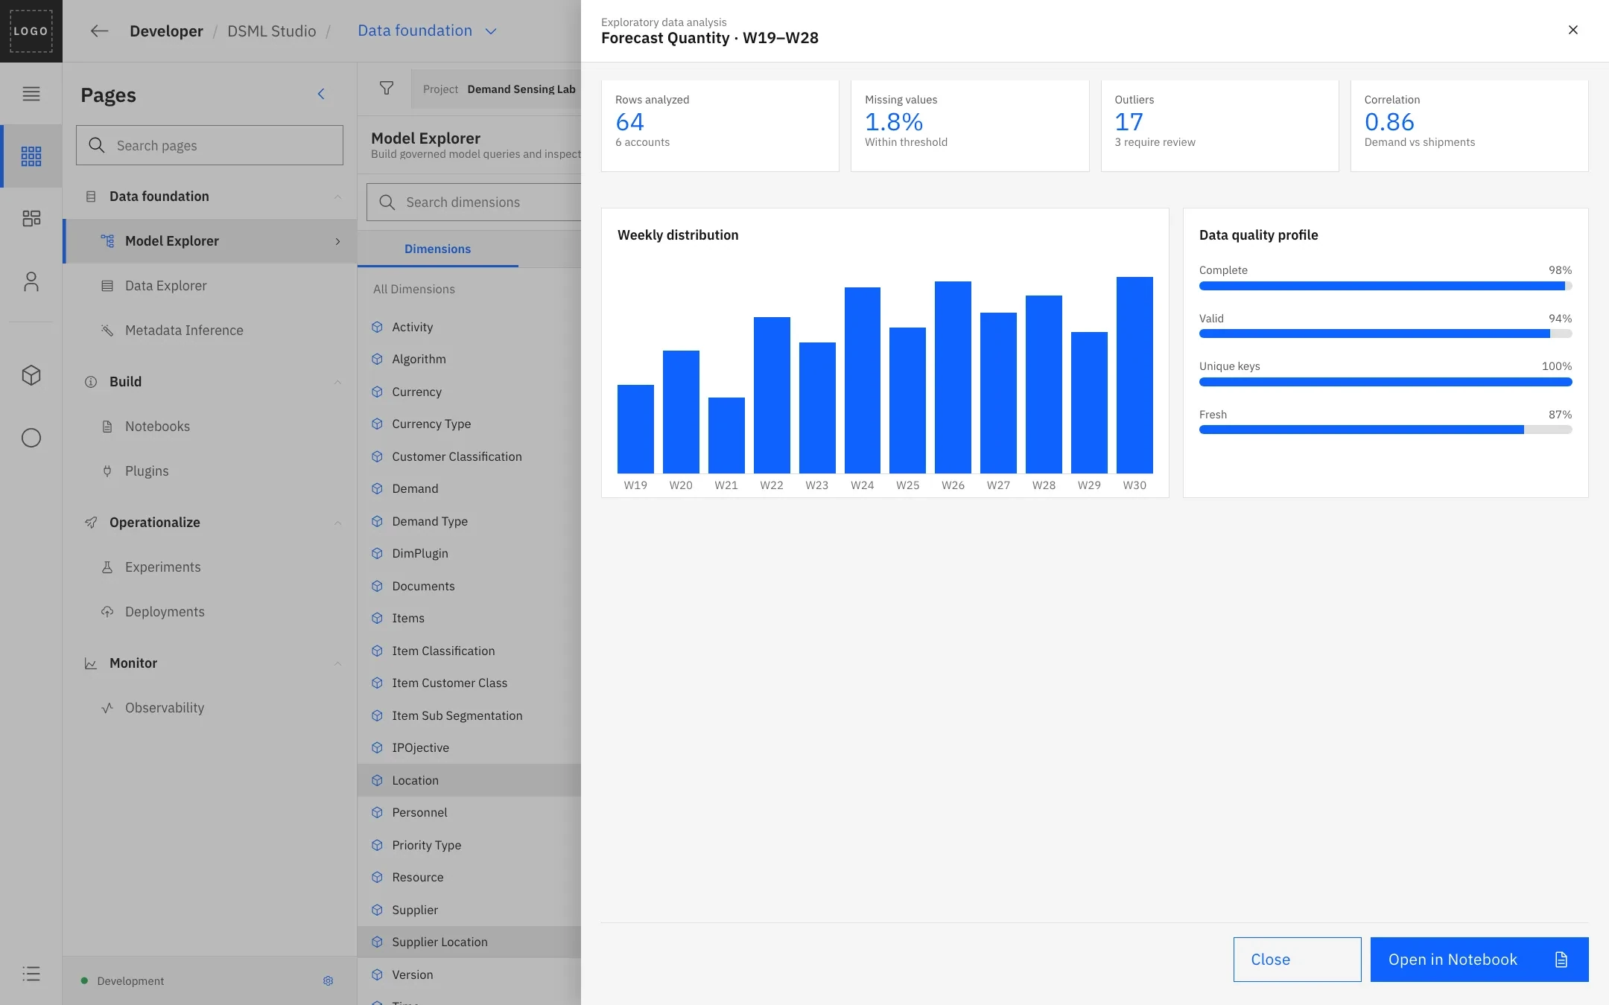Viewport: 1609px width, 1005px height.
Task: Click the Data Explorer table icon
Action: 107,286
